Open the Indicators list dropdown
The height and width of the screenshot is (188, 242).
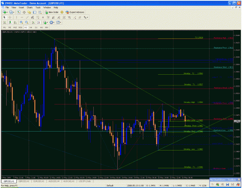[45, 22]
